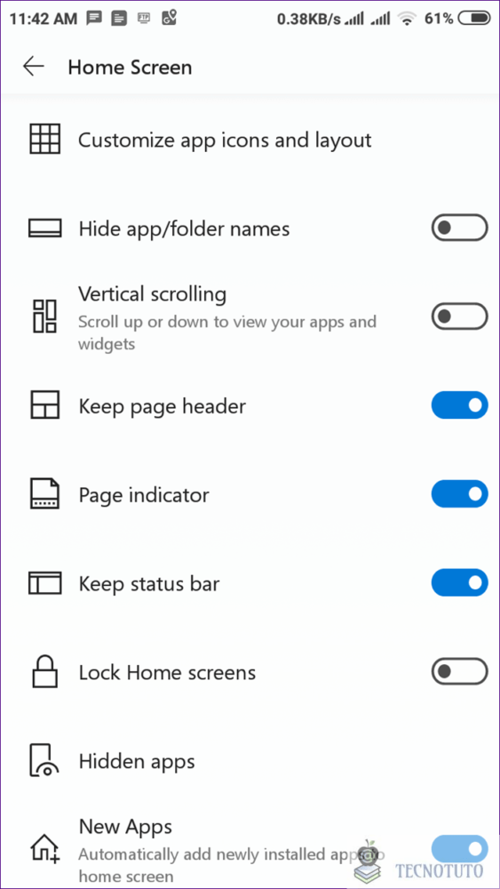This screenshot has height=889, width=500.
Task: Click the padlock icon
Action: click(x=44, y=671)
